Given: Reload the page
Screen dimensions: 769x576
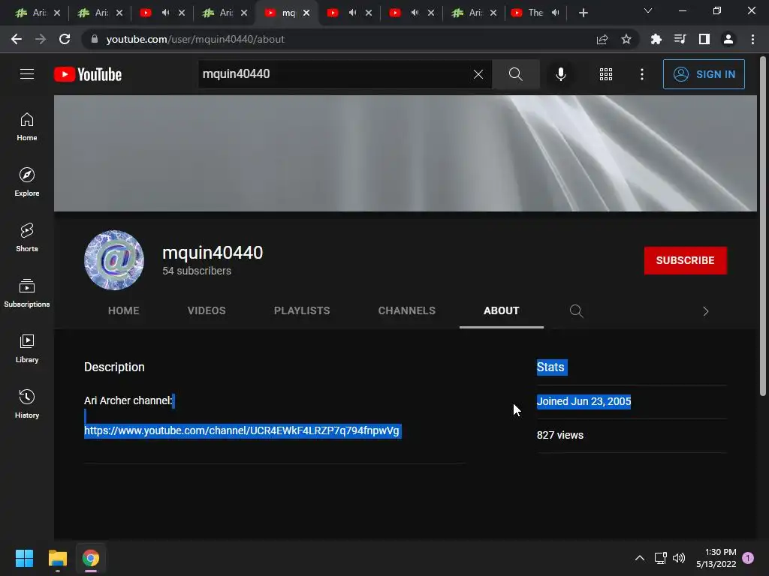Looking at the screenshot, I should point(65,39).
